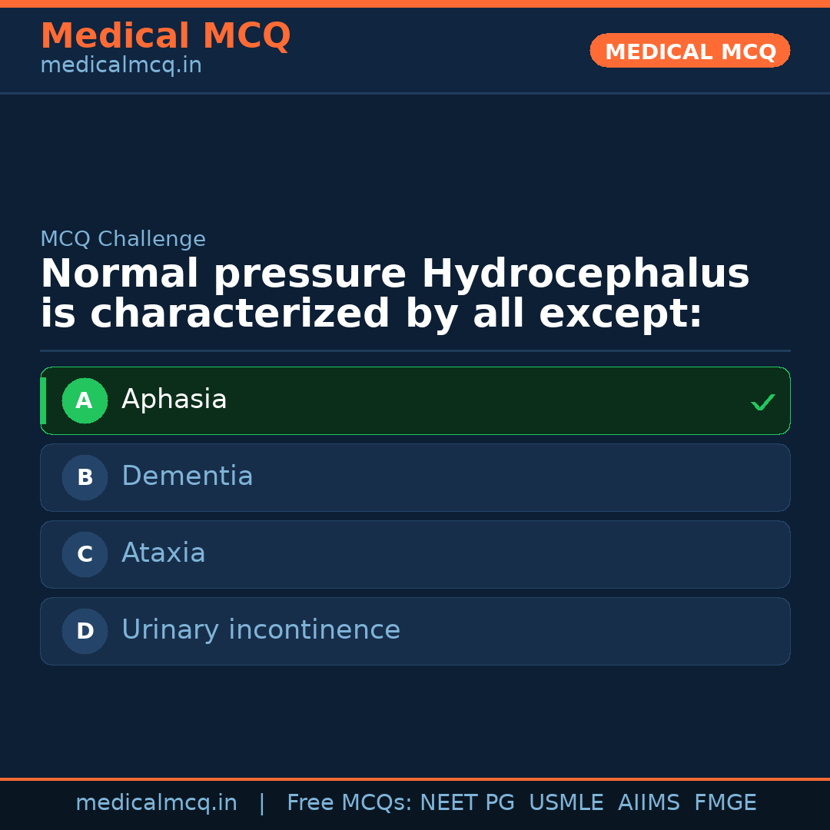This screenshot has width=830, height=830.
Task: Click the orange MEDICAL MCQ badge
Action: point(690,51)
